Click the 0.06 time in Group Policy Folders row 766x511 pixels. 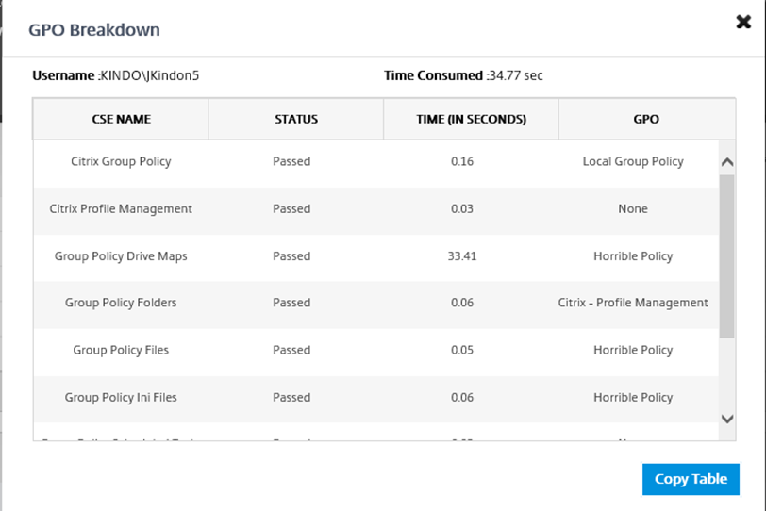point(462,303)
